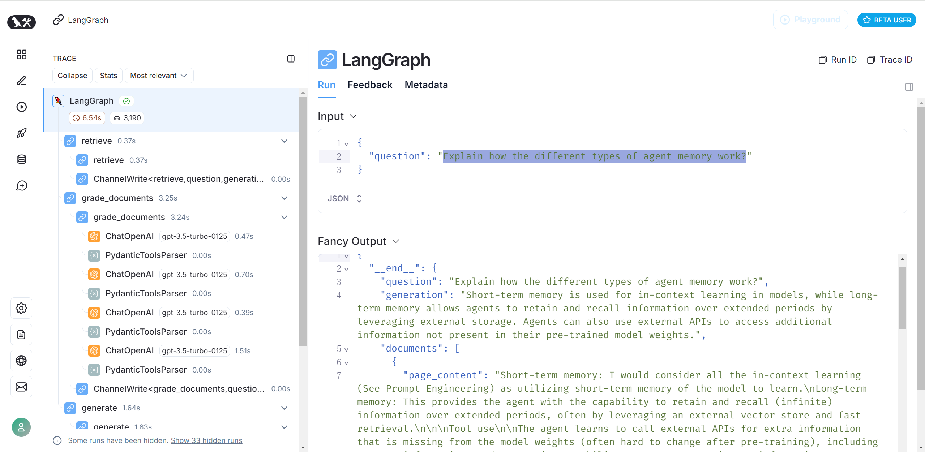The image size is (925, 452).
Task: Toggle the right side panel icon
Action: point(909,87)
